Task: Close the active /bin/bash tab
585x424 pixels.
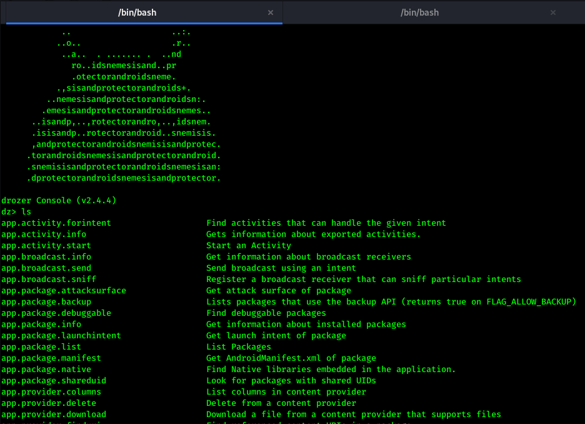Action: click(271, 13)
